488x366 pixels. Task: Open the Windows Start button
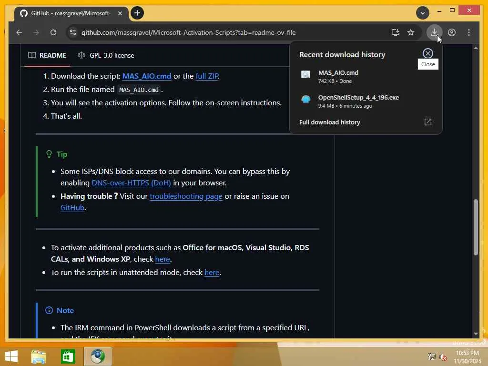coord(11,356)
